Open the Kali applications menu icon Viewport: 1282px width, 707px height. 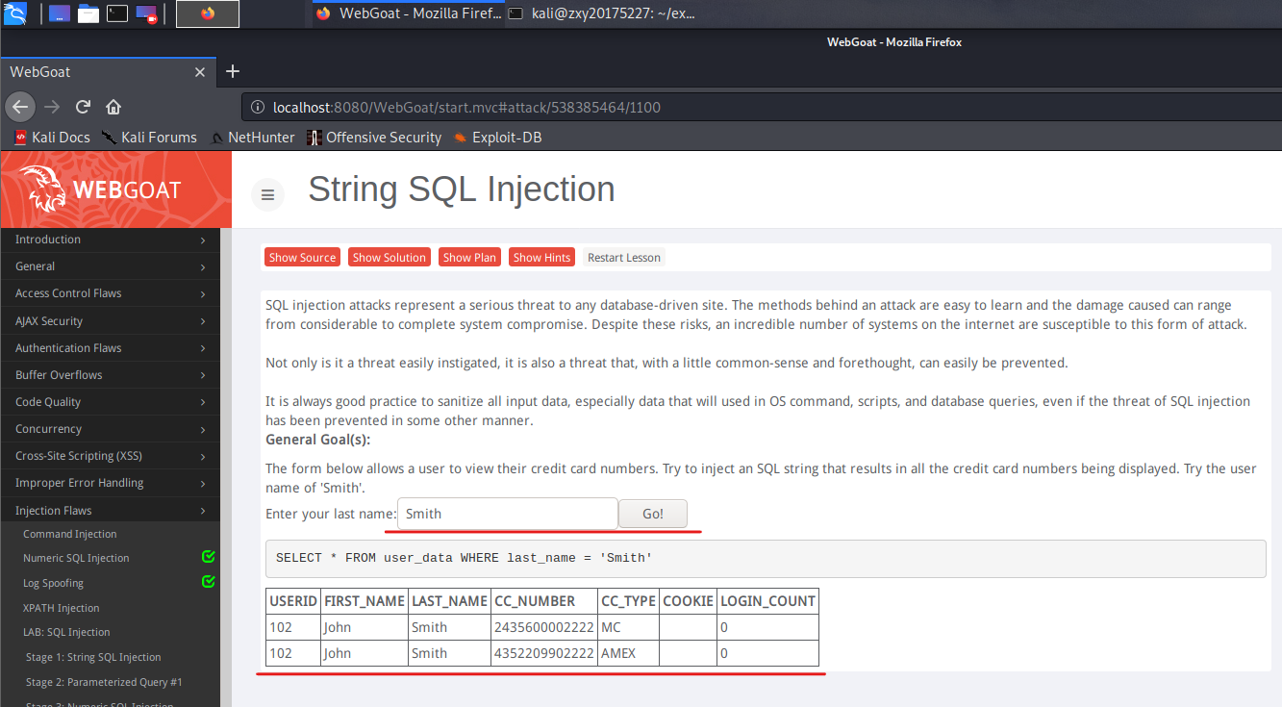coord(15,13)
